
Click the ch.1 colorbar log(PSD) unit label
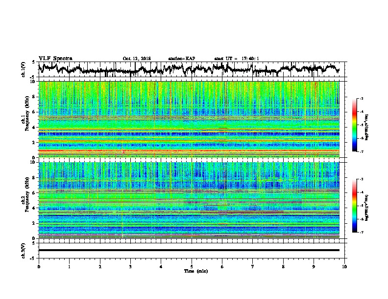tap(367, 128)
